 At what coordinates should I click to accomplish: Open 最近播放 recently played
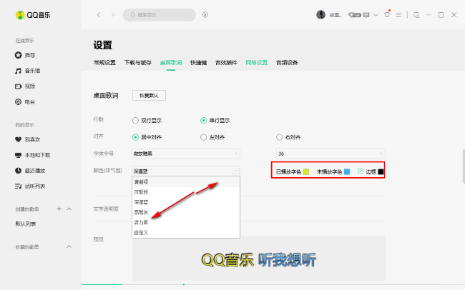click(36, 171)
